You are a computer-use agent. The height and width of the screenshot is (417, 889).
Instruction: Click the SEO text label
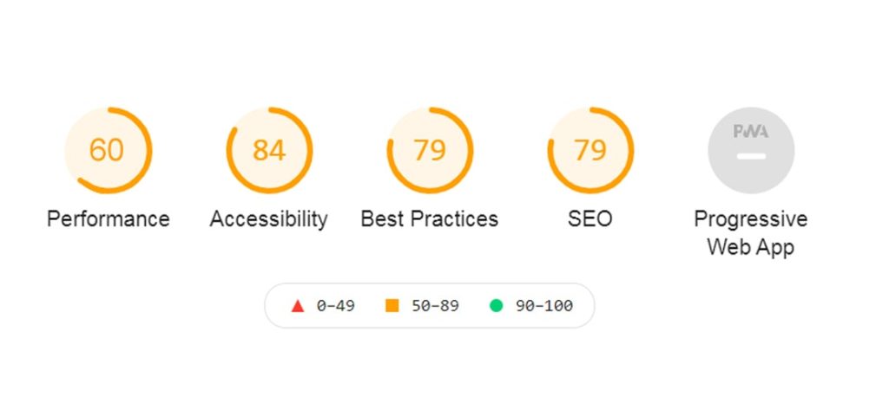[590, 218]
